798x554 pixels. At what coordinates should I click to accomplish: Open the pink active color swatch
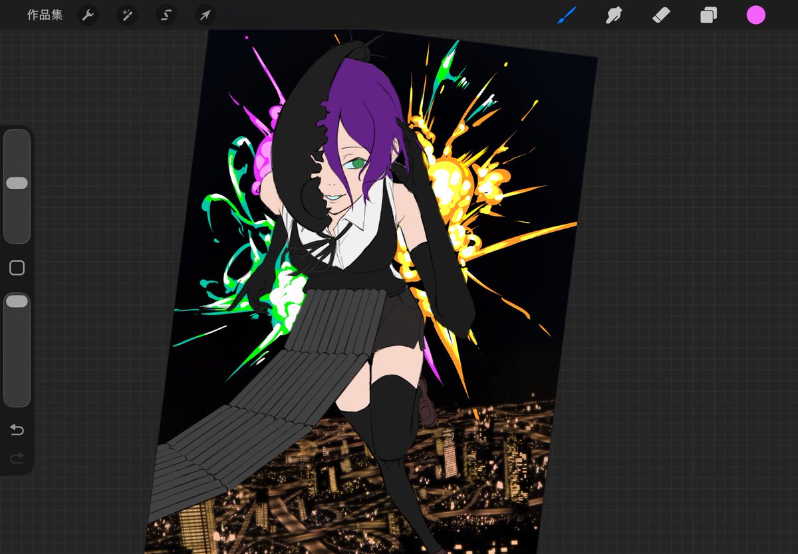click(x=755, y=15)
